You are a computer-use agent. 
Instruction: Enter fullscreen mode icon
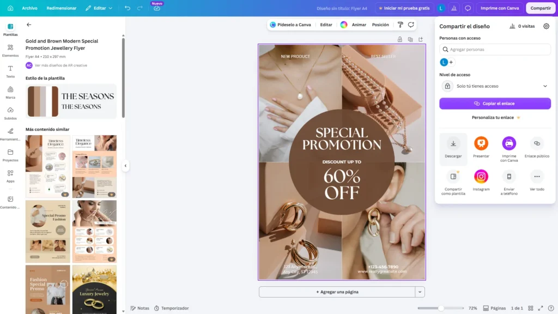click(x=541, y=309)
